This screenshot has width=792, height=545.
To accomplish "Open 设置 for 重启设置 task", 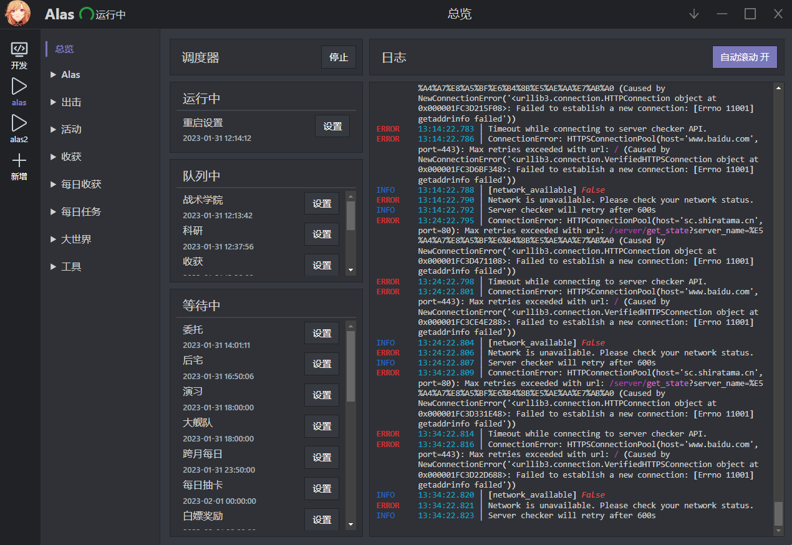I will (332, 126).
